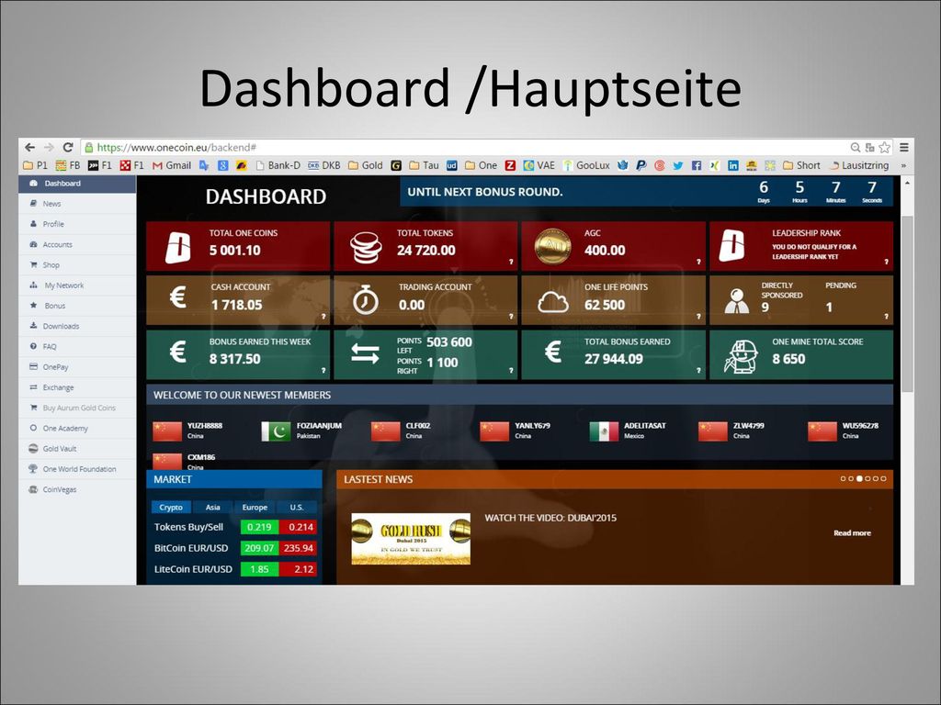
Task: Go back using the browser back arrow
Action: (30, 148)
